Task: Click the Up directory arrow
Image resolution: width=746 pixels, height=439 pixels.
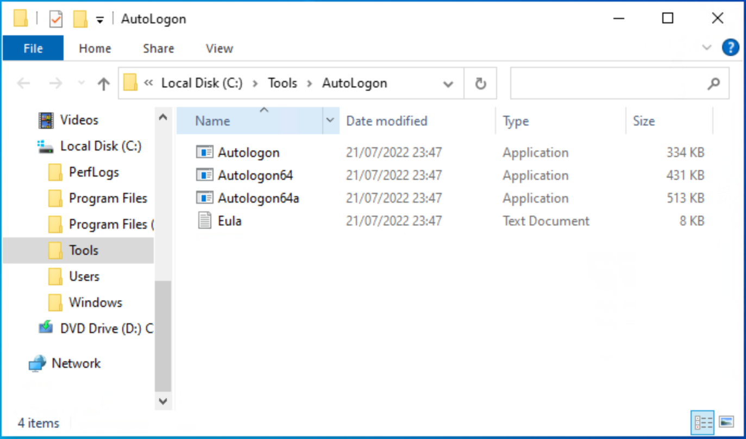Action: (103, 84)
